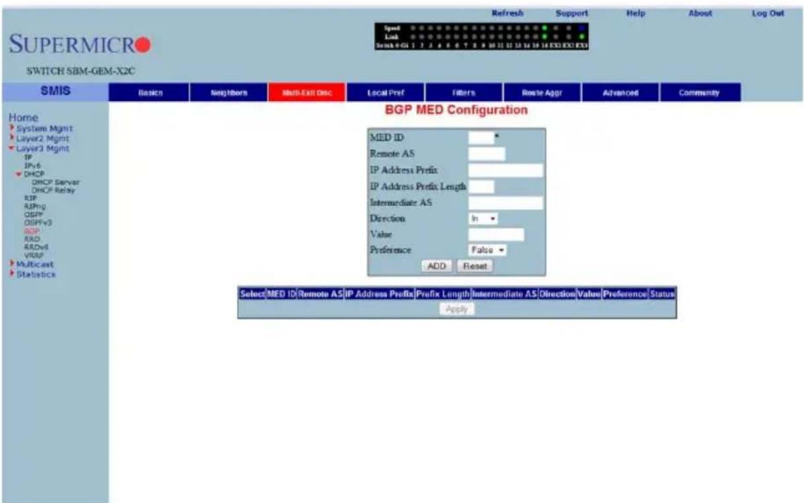
Task: Switch to the Neighbors tab
Action: (x=228, y=93)
